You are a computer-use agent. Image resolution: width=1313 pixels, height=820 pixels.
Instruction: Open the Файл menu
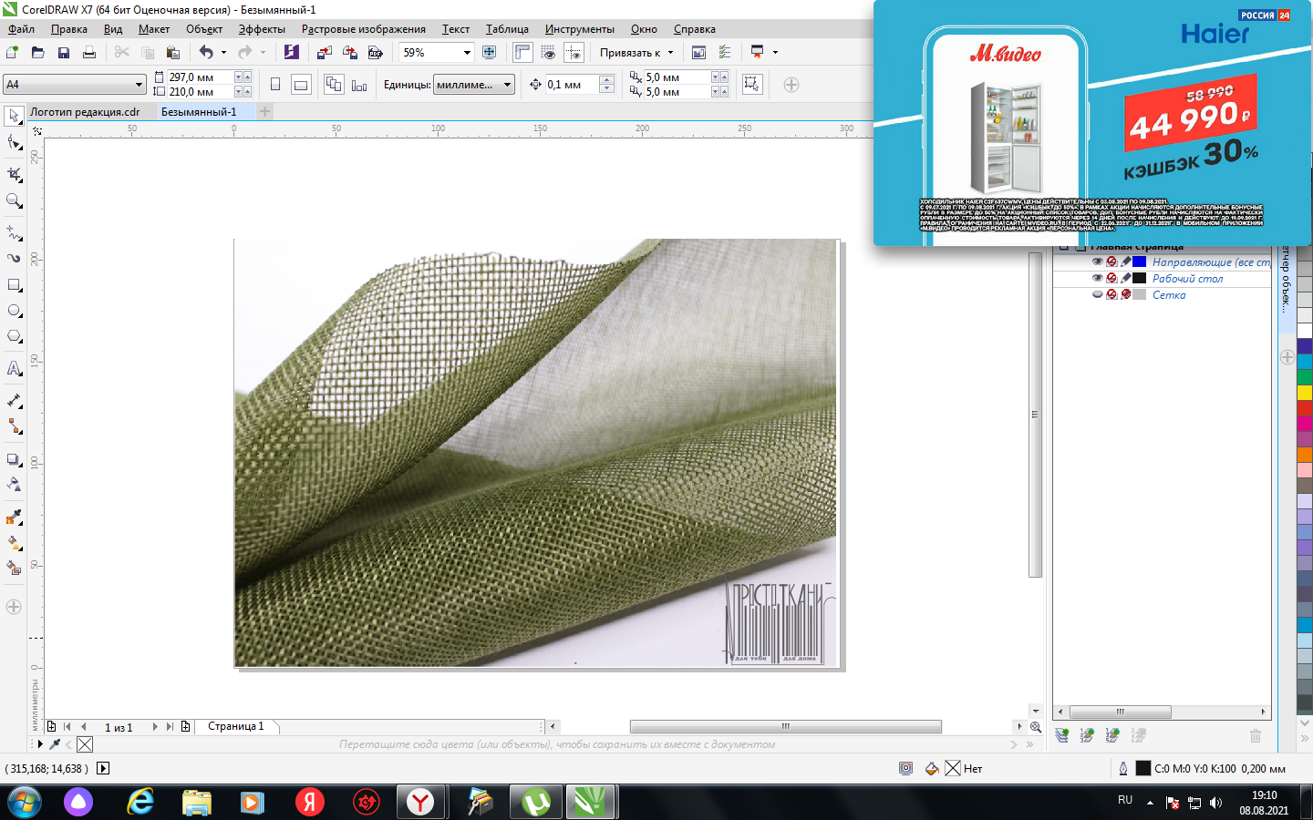21,29
